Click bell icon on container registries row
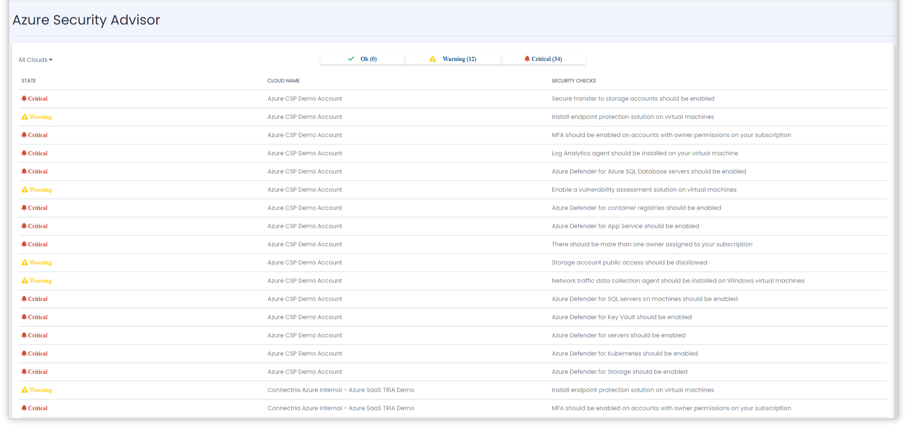This screenshot has height=430, width=906. coord(24,208)
